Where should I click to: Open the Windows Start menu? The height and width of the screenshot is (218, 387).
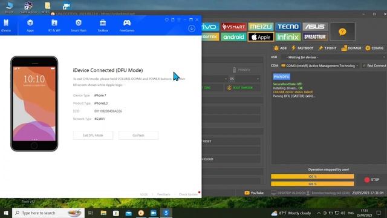coord(6,213)
